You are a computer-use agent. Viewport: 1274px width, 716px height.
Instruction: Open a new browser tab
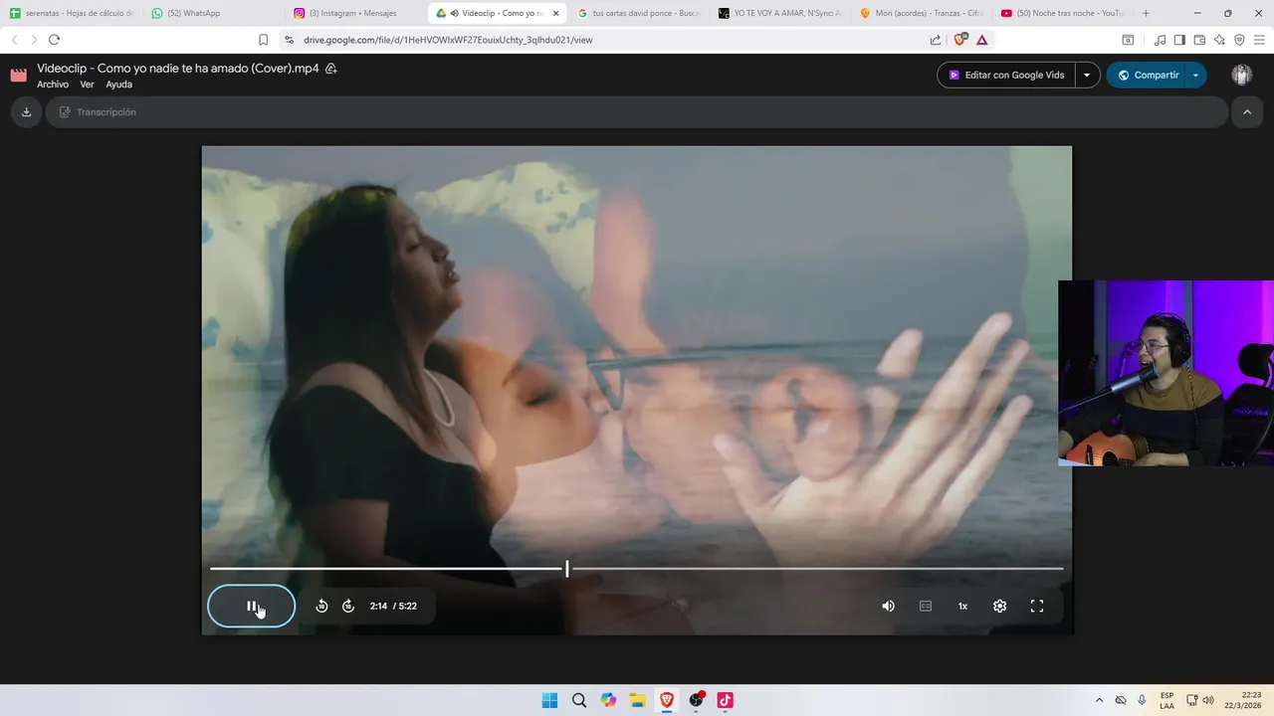coord(1146,13)
